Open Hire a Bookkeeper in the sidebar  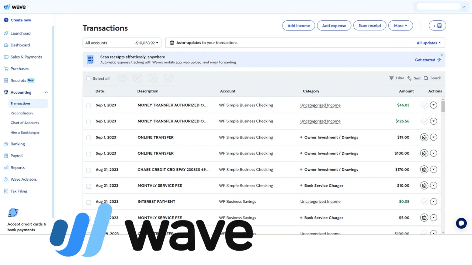tap(25, 132)
